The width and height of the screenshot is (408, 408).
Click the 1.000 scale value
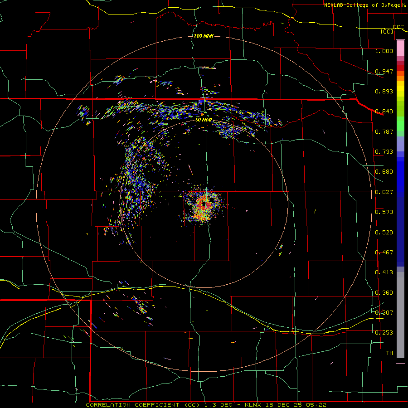pyautogui.click(x=384, y=51)
